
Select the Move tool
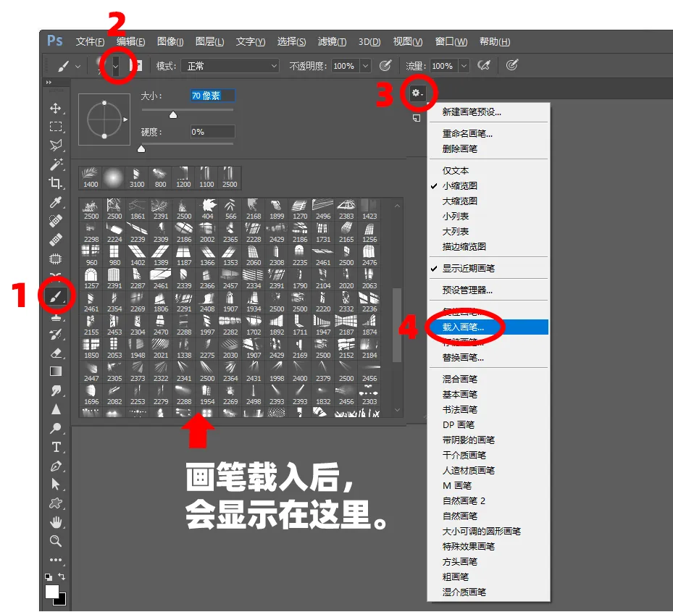(x=57, y=107)
